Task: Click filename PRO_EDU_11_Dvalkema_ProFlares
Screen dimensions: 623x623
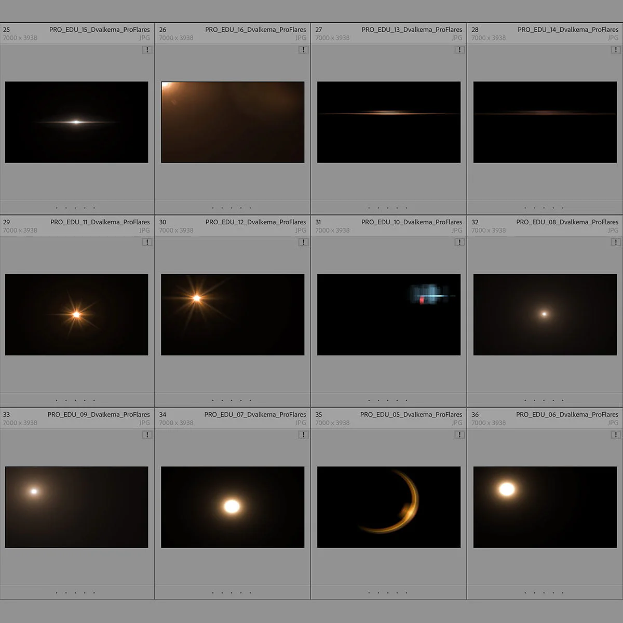Action: pos(100,222)
